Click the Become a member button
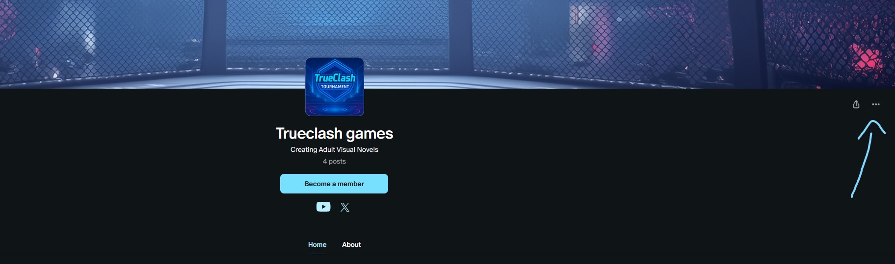This screenshot has width=895, height=264. [x=334, y=184]
